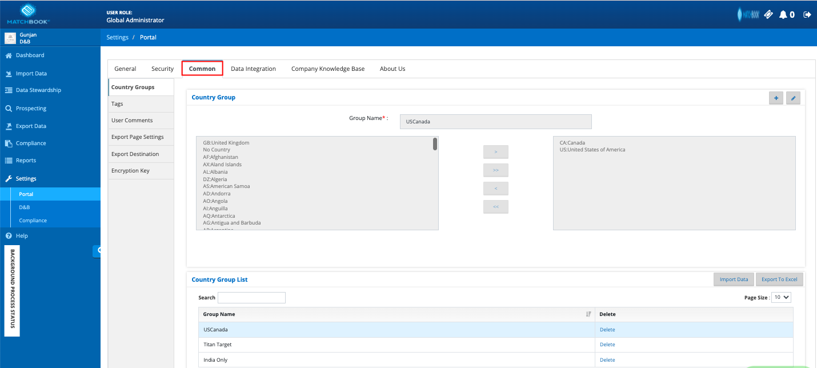Click the Reports list icon
This screenshot has width=817, height=368.
click(x=9, y=161)
